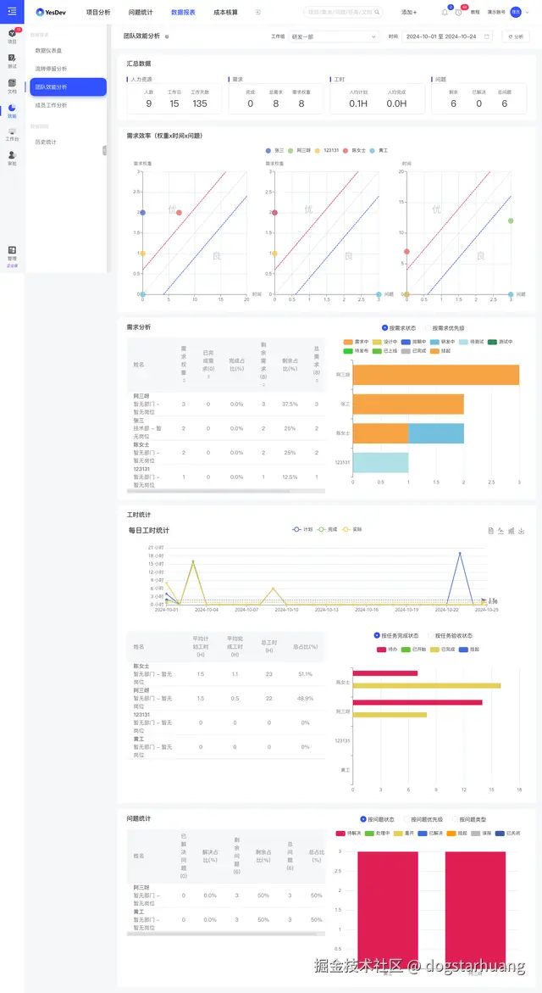Viewport: 542px width, 993px height.
Task: Toggle 实际 series in 每日工时 legend
Action: coord(351,529)
